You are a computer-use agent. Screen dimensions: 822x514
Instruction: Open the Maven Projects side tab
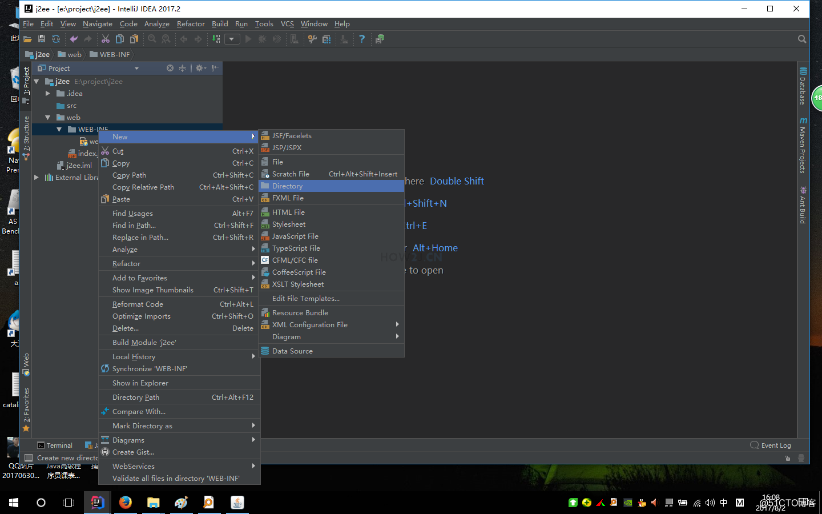coord(803,146)
